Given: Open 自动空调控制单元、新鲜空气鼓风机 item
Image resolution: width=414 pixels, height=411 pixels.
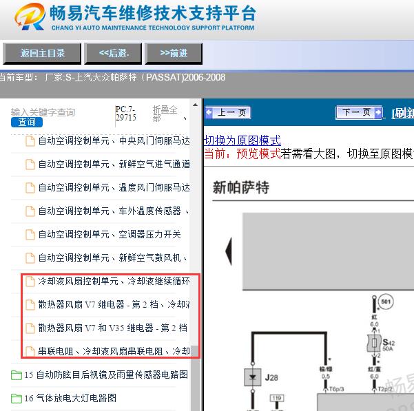Looking at the screenshot, I should 113,257.
